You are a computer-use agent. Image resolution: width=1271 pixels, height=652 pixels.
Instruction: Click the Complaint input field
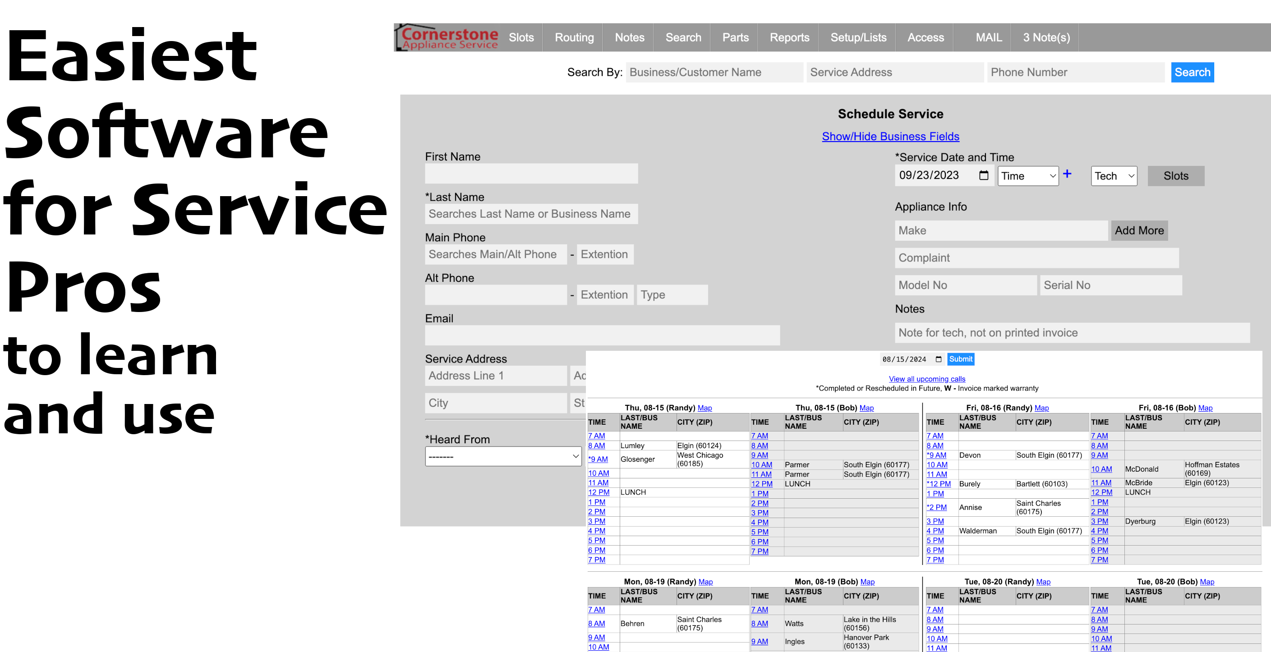[1036, 258]
